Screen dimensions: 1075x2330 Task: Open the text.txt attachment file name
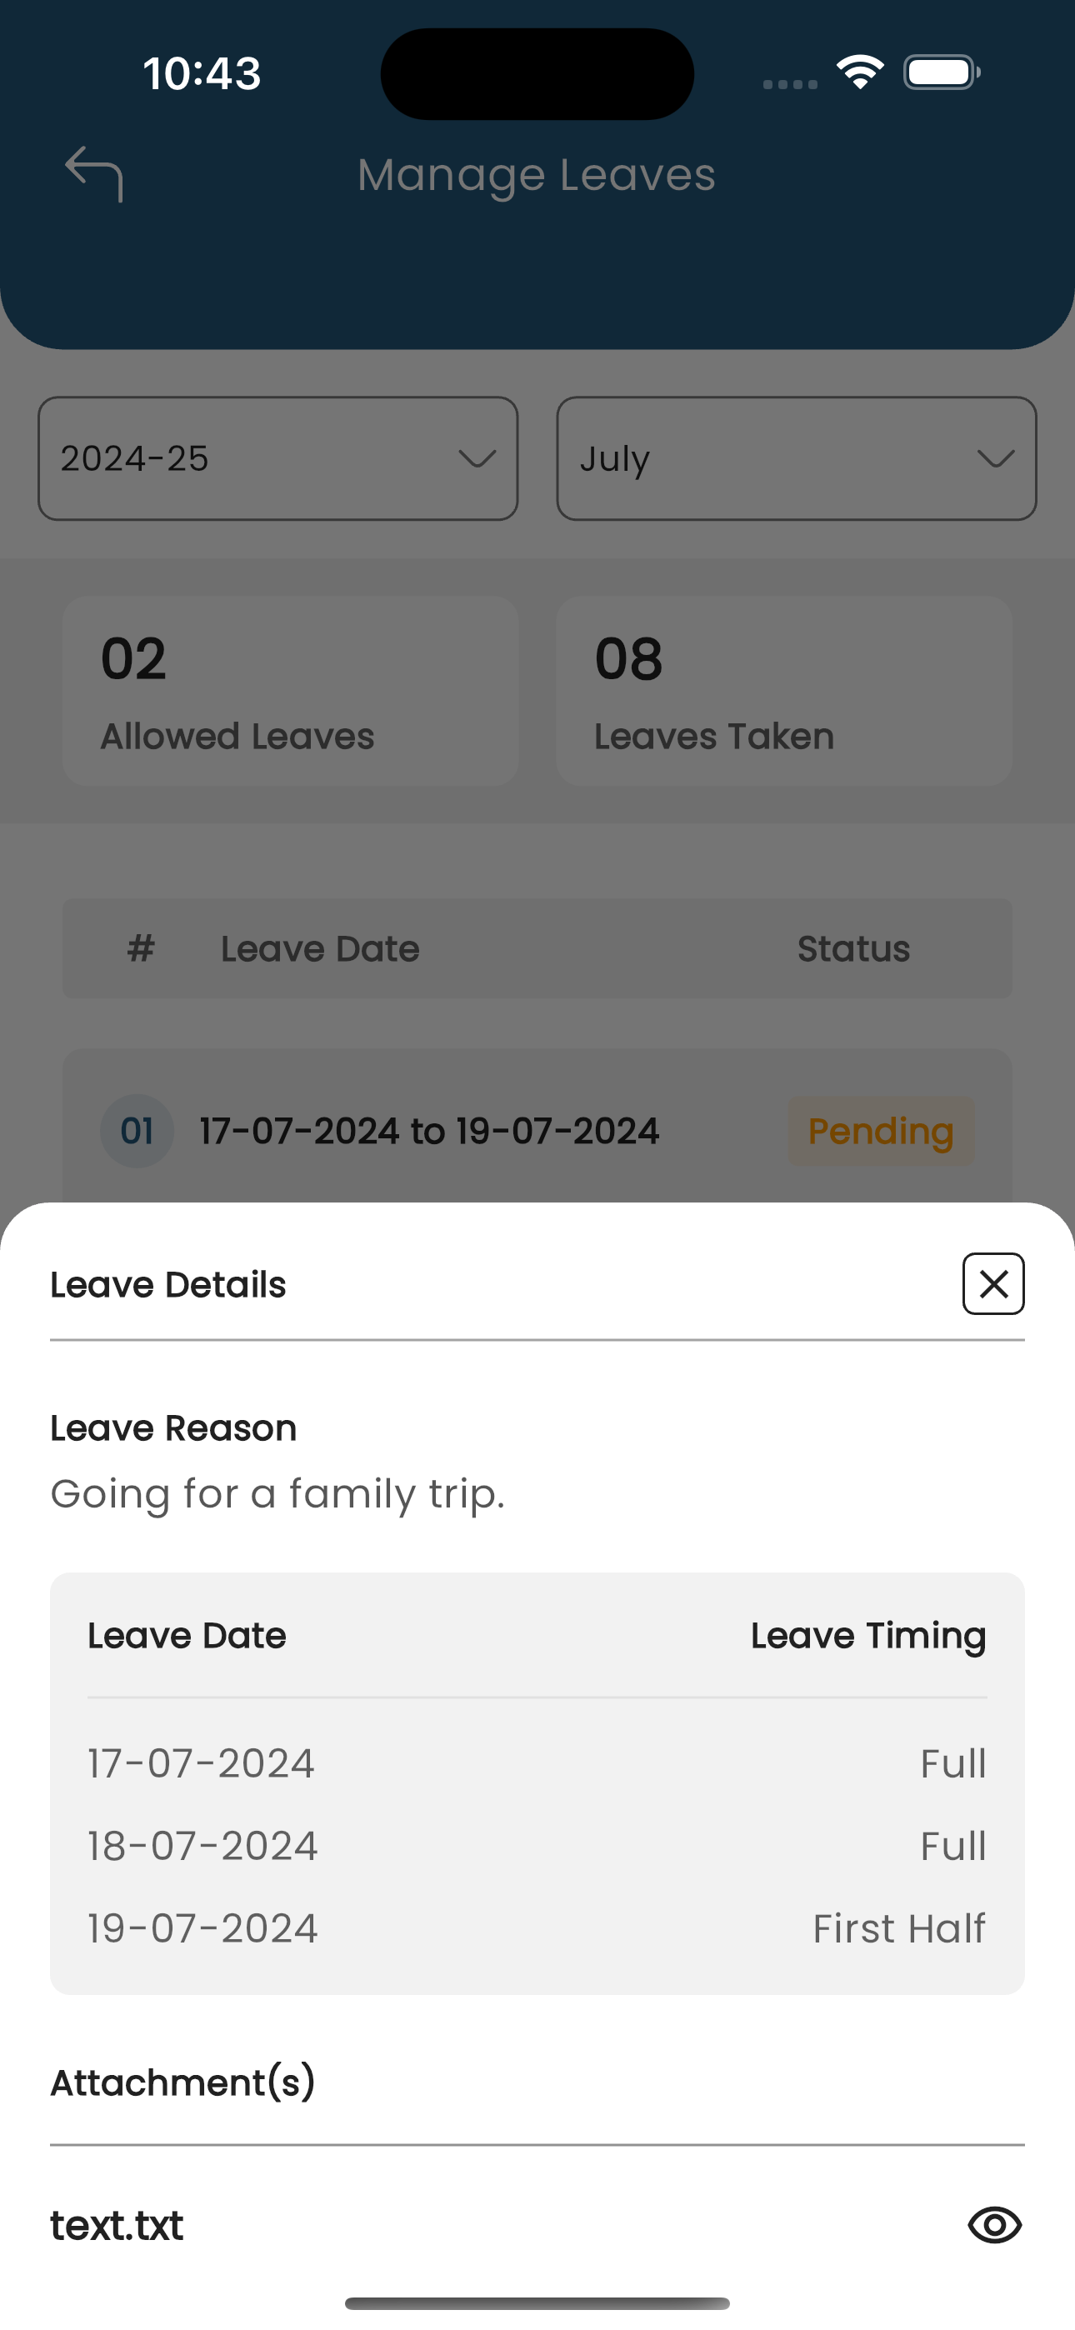tap(117, 2225)
